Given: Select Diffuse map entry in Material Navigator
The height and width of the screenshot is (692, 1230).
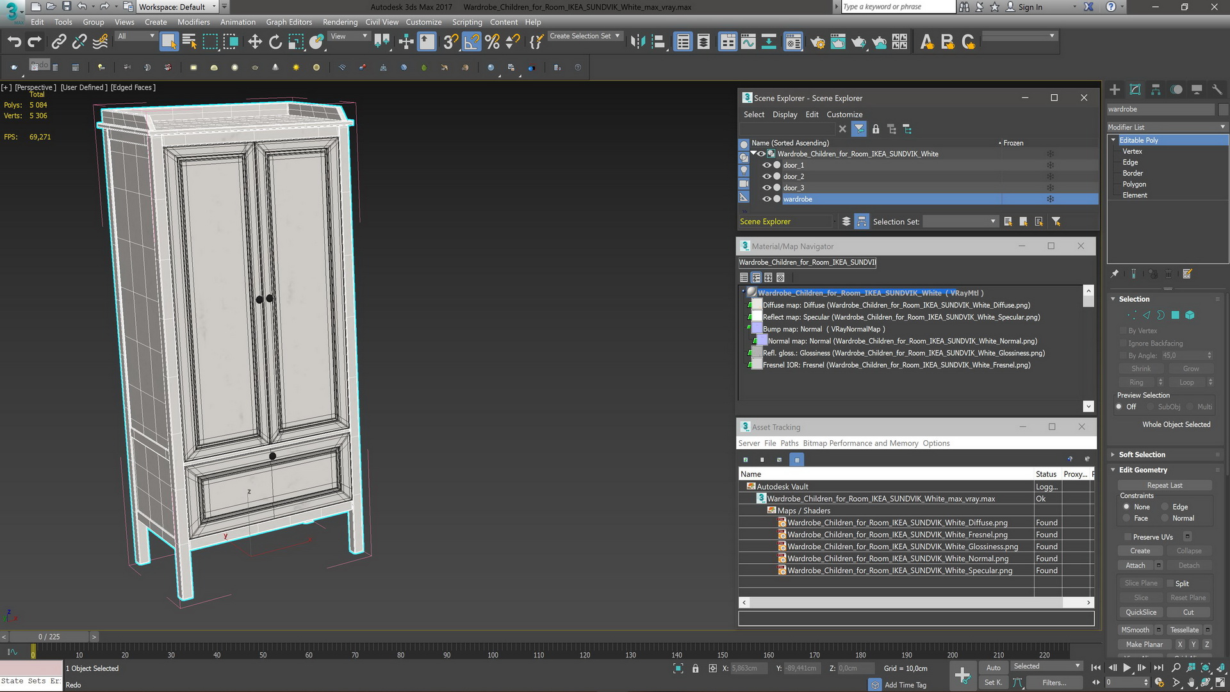Looking at the screenshot, I should coord(896,306).
